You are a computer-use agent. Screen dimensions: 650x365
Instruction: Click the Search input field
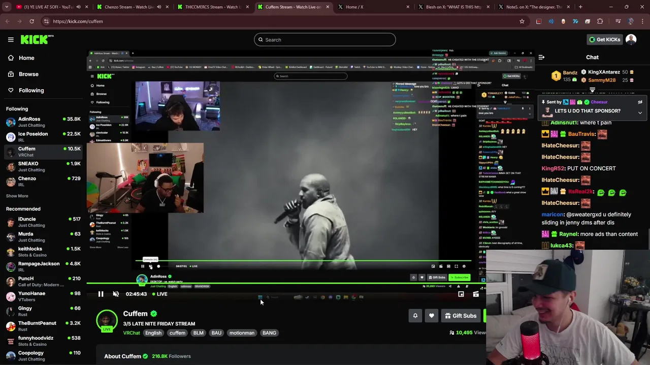[x=325, y=40]
